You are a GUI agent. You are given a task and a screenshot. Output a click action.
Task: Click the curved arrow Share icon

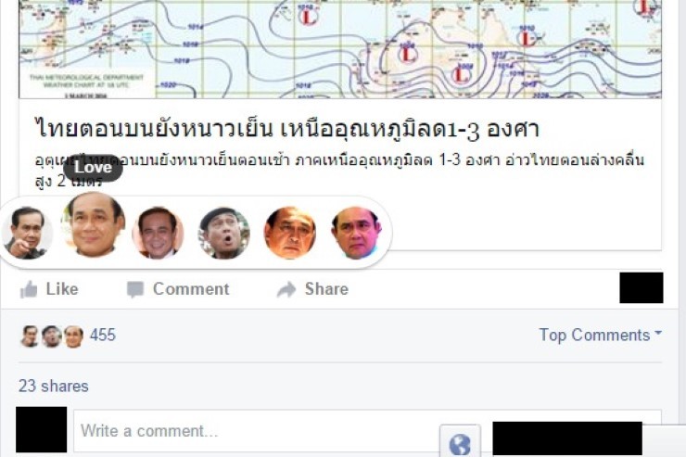(286, 289)
